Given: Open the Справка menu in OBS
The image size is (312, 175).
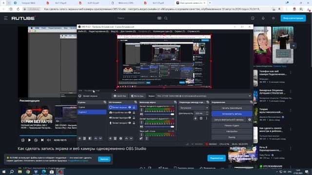Looking at the screenshot, I should 194,31.
